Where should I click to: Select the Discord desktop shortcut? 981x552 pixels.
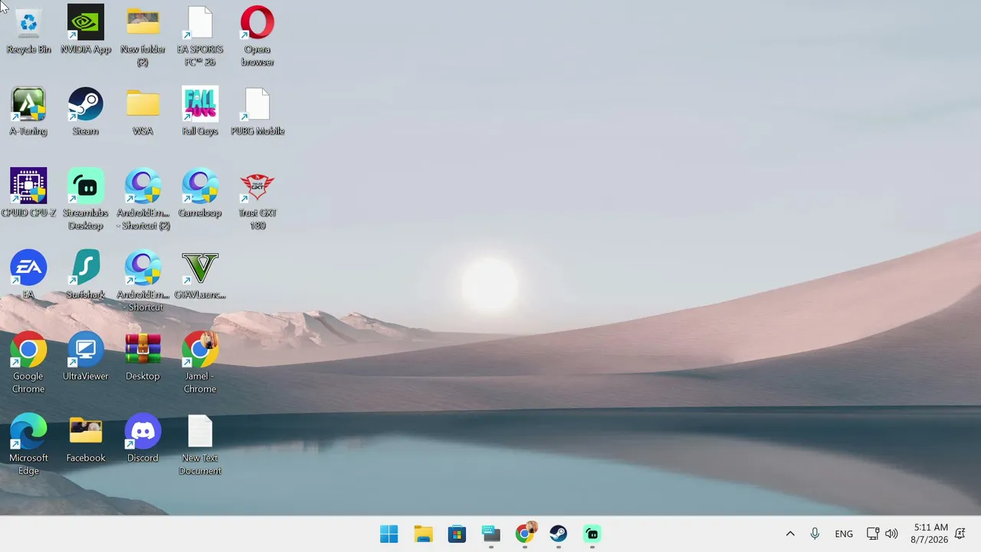143,439
